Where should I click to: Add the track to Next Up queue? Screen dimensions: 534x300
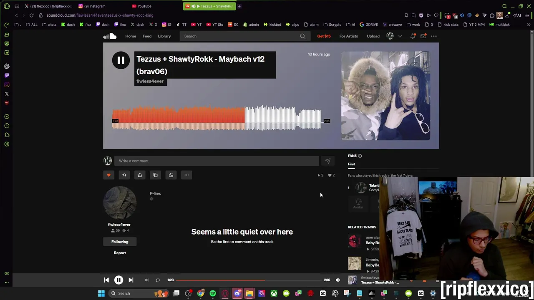click(171, 175)
